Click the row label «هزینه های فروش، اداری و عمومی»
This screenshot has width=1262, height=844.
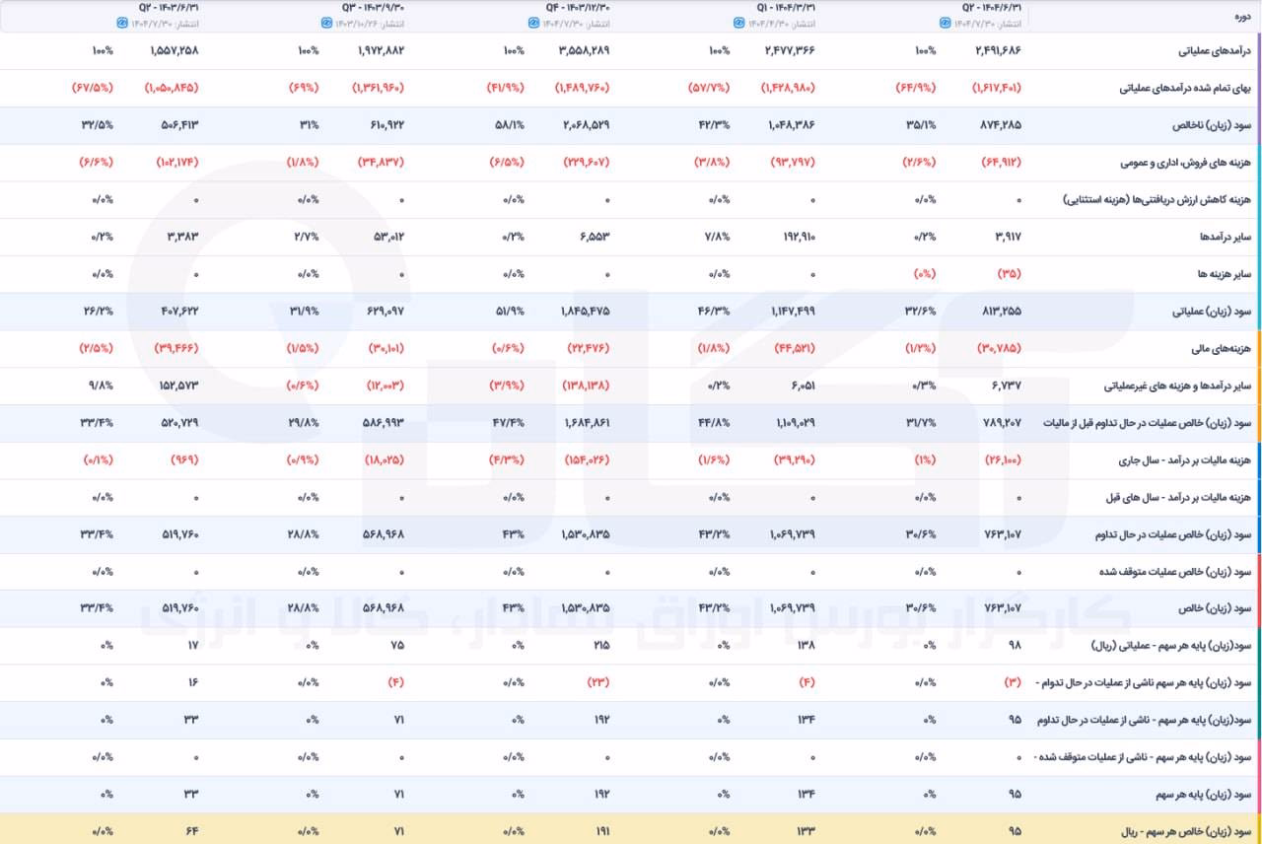coord(1184,163)
